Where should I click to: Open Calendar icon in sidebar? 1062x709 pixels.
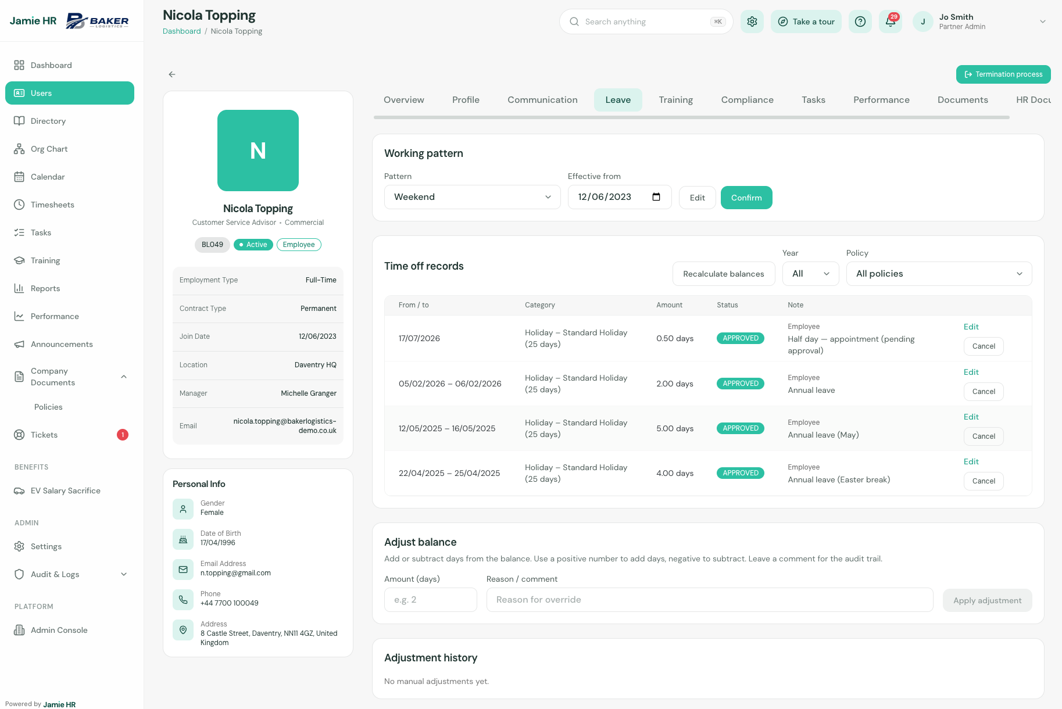tap(19, 177)
